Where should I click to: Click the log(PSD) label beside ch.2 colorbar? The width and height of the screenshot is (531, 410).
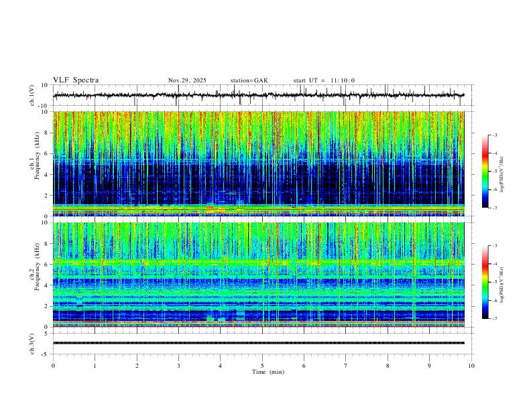(x=501, y=285)
